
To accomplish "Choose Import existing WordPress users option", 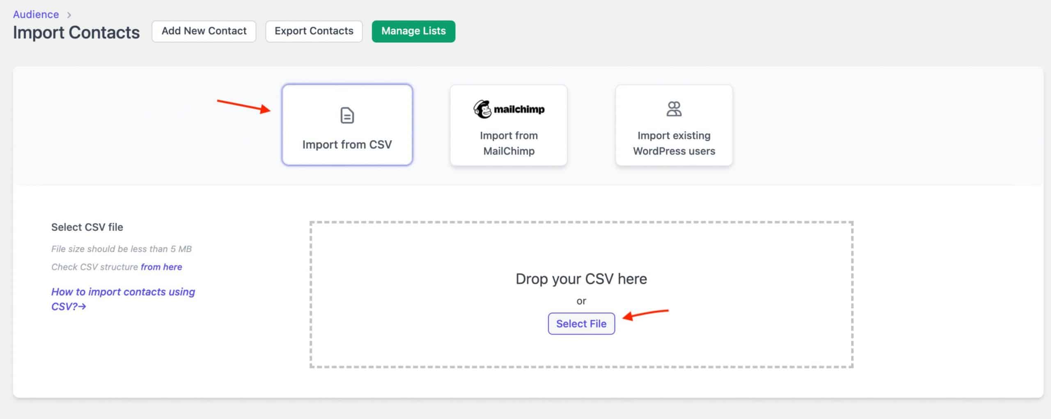I will [x=674, y=125].
